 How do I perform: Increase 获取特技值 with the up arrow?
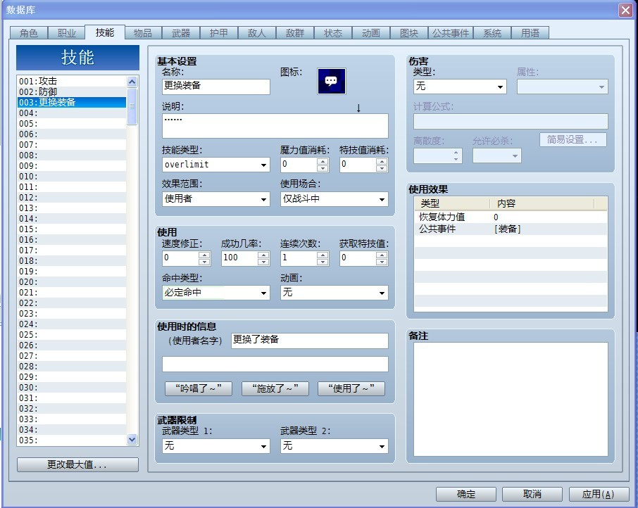coord(382,255)
